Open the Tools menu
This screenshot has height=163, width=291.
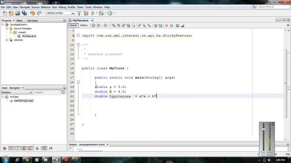click(x=88, y=7)
